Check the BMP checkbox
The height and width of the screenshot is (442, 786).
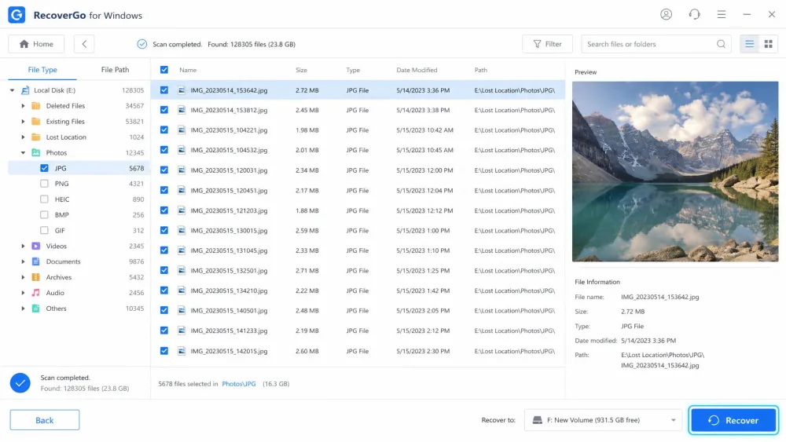click(x=44, y=215)
